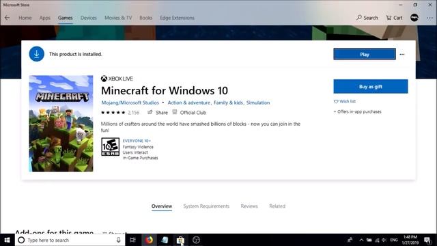Screen dimensions: 437x246
Task: Click the Cortana microphone icon
Action: pyautogui.click(x=118, y=240)
